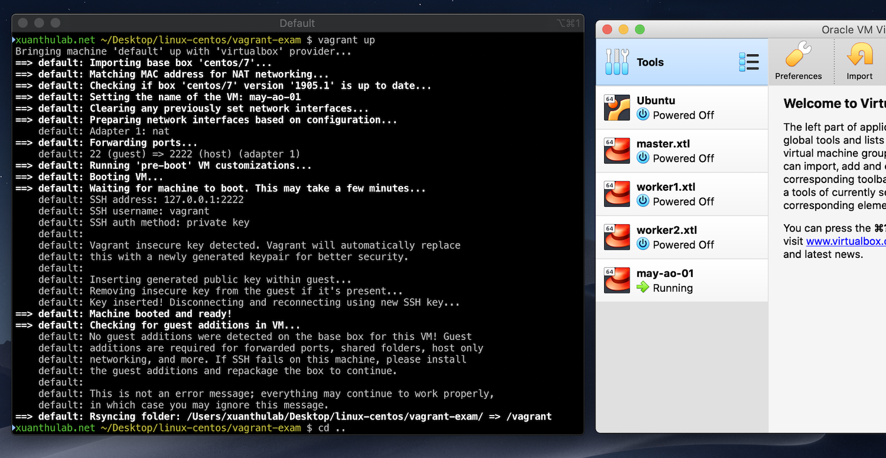
Task: Close the VirtualBox window with red button
Action: [607, 30]
